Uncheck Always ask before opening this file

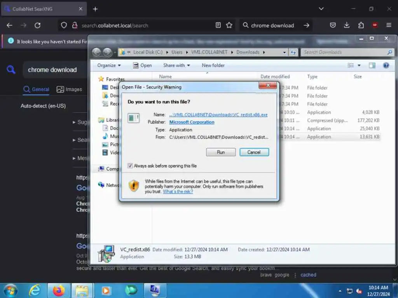pos(130,166)
